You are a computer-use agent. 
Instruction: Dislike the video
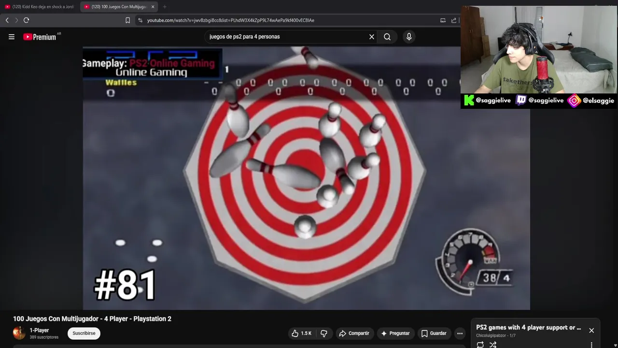[x=324, y=333]
